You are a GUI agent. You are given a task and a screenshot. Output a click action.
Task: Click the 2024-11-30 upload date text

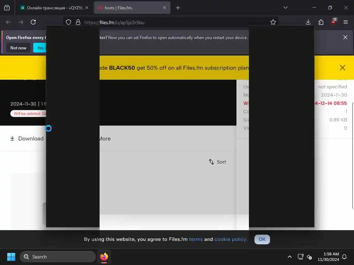(x=23, y=104)
